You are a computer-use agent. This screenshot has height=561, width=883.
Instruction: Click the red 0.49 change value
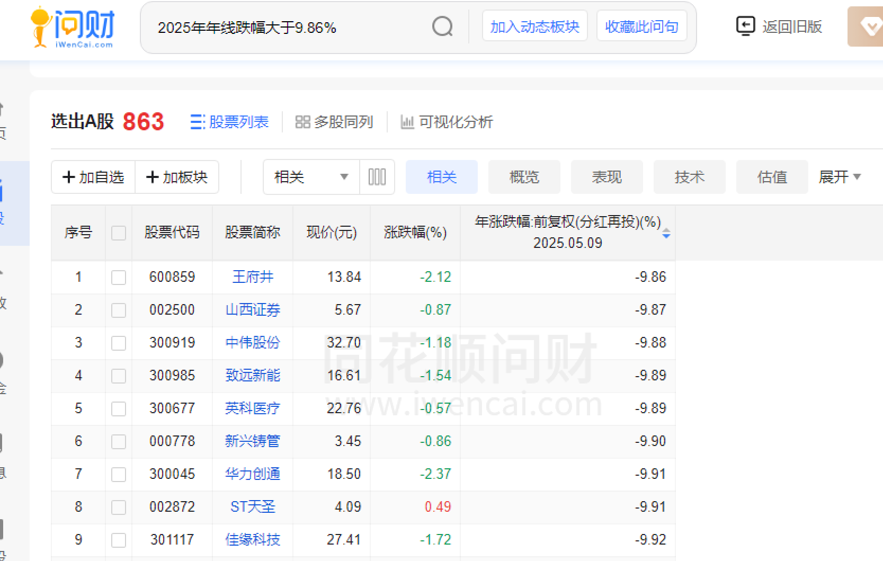(438, 506)
